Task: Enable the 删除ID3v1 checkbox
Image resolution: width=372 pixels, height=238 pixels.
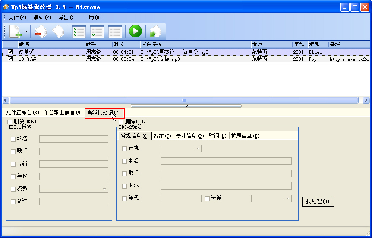Action: point(10,122)
